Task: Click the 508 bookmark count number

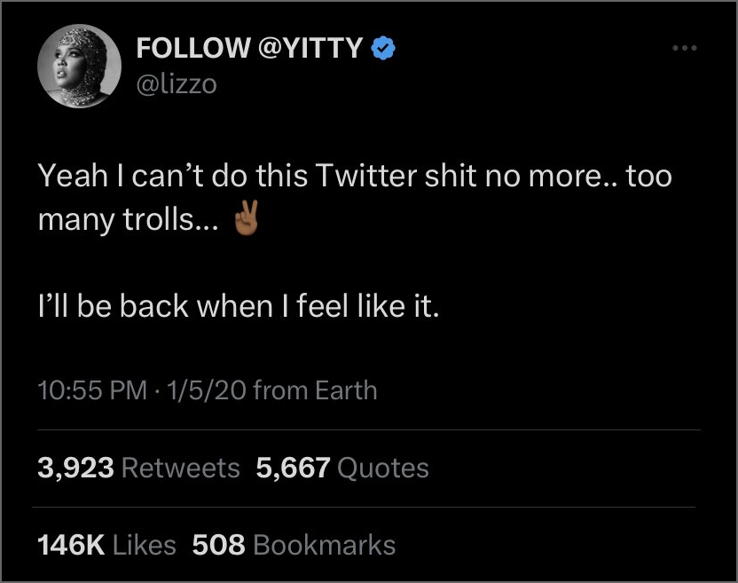Action: pos(218,544)
